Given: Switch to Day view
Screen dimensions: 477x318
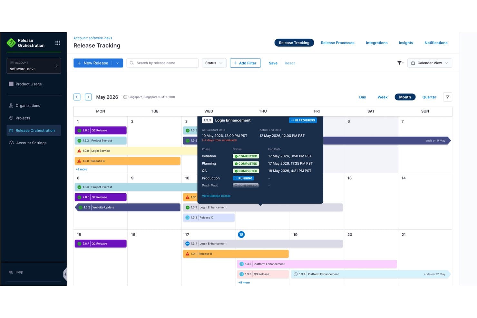Looking at the screenshot, I should [363, 97].
